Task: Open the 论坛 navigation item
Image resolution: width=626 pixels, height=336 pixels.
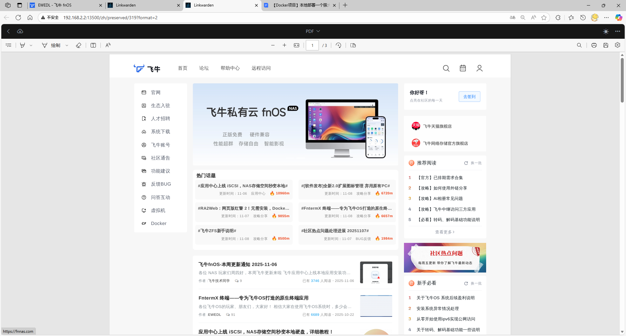Action: 204,68
